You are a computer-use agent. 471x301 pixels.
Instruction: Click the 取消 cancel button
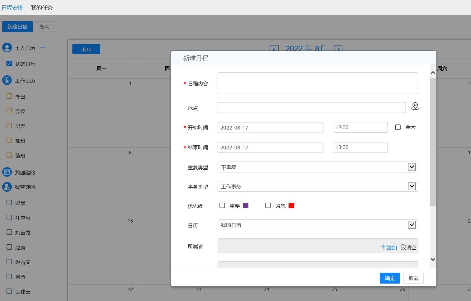[413, 278]
